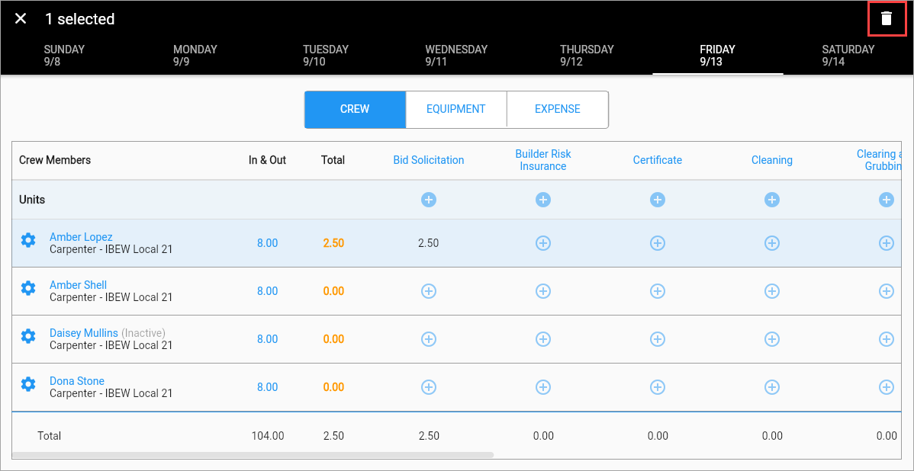Go to Sunday 9/8

[64, 56]
